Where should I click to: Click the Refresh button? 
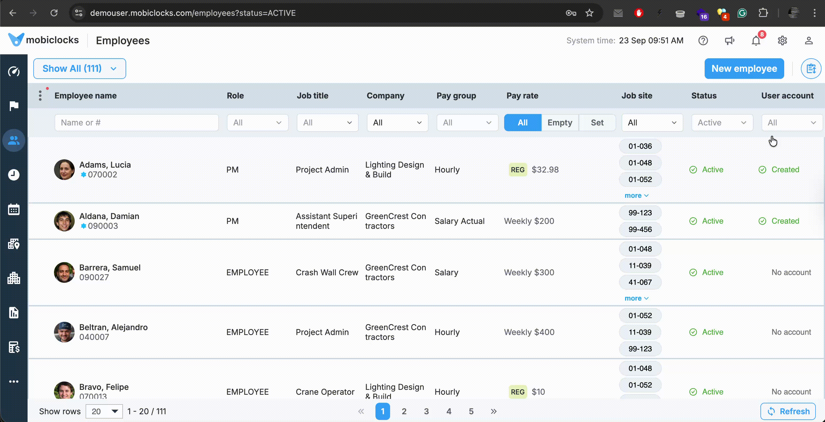[x=788, y=411]
